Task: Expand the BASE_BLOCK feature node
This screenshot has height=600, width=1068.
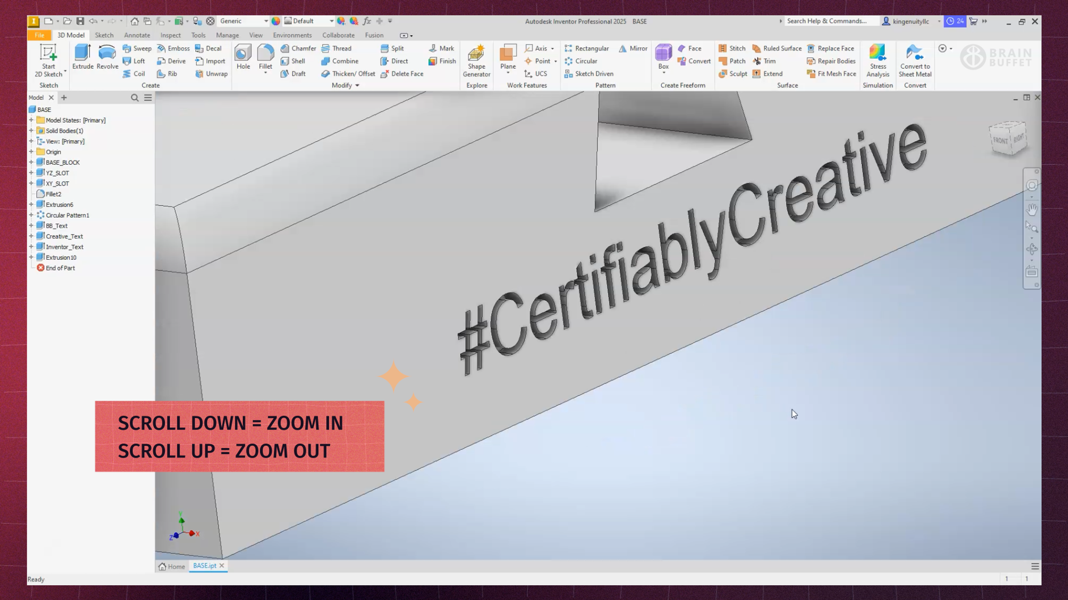Action: 31,162
